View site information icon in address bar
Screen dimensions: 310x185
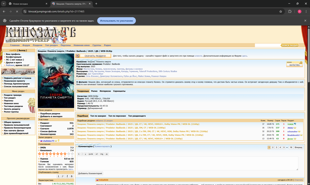[x=25, y=12]
